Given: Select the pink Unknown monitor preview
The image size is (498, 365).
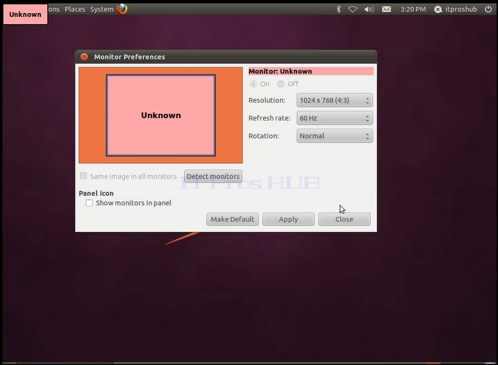Looking at the screenshot, I should tap(161, 115).
